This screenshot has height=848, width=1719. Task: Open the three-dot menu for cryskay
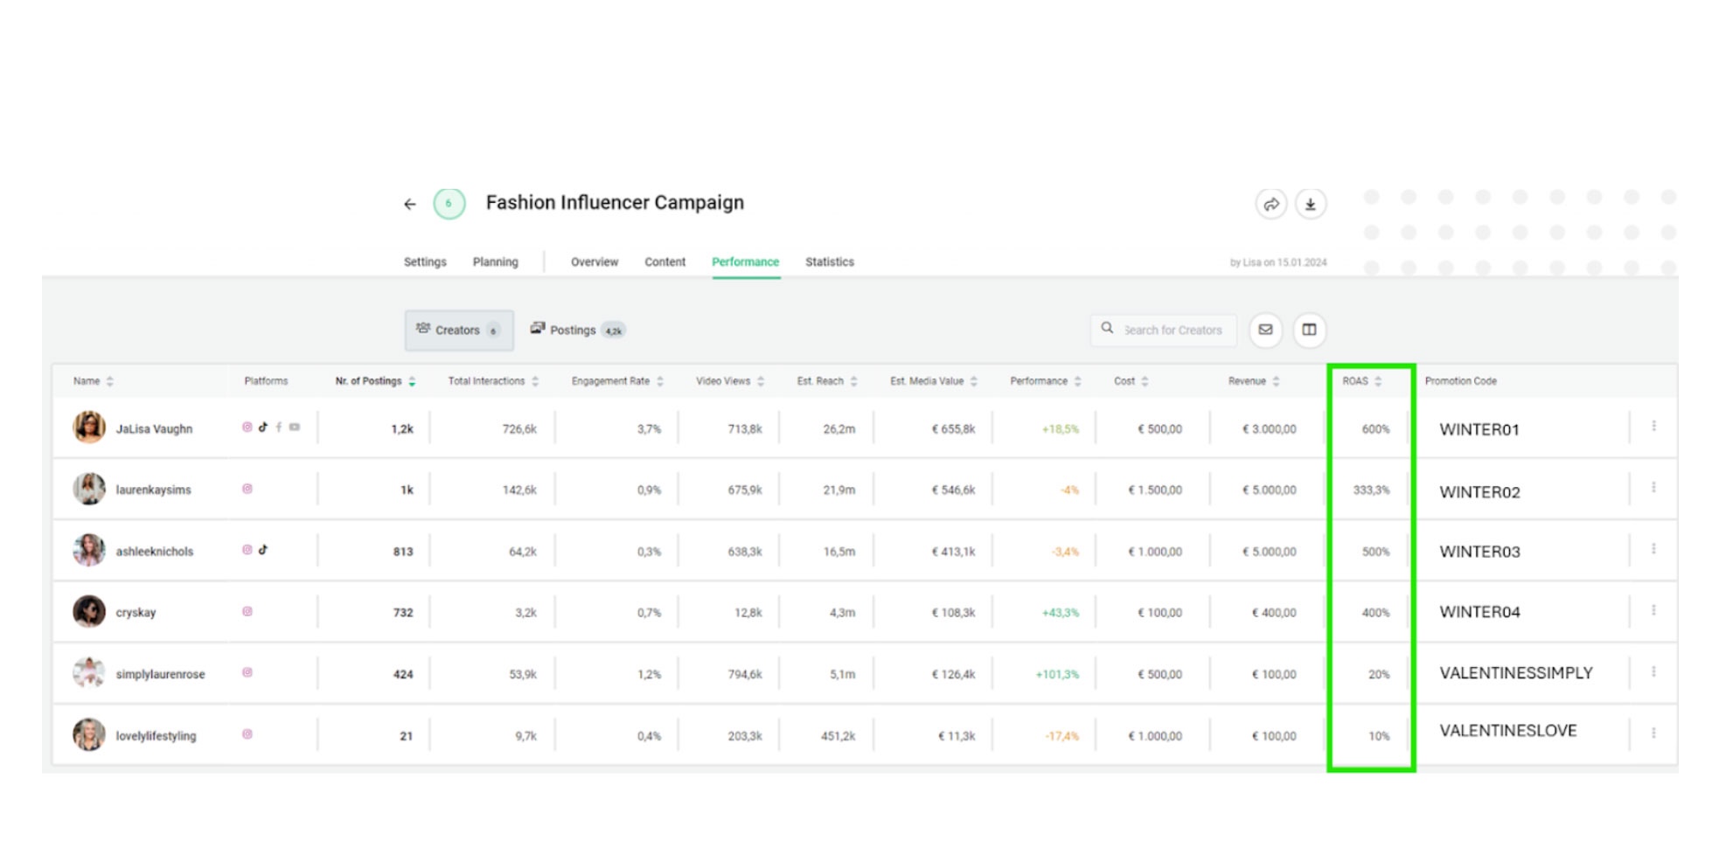[x=1653, y=610]
